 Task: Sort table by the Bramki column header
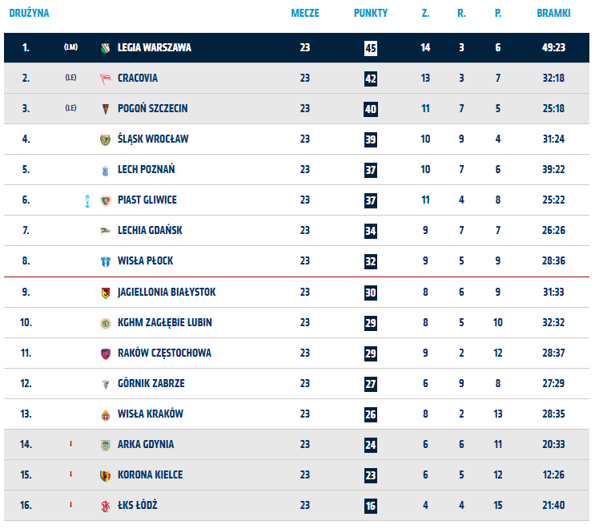(553, 14)
